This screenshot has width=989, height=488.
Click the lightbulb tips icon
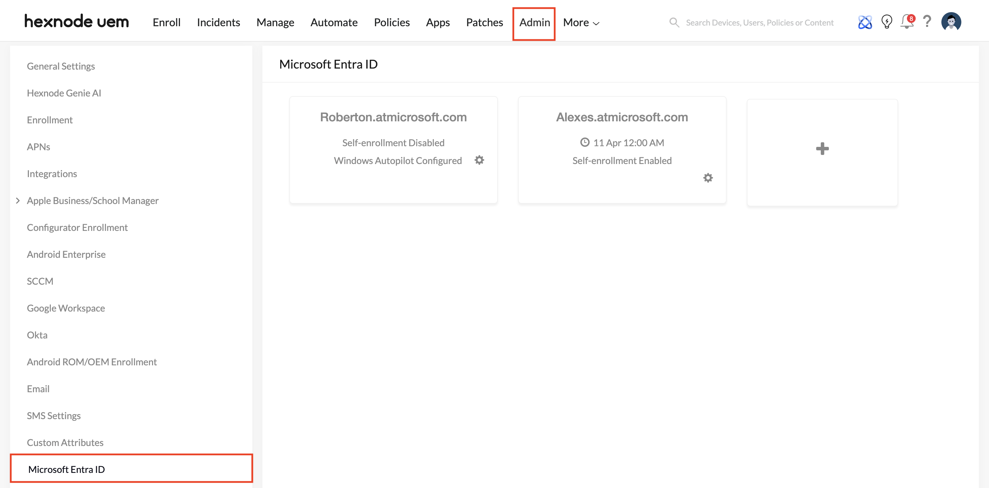coord(886,22)
